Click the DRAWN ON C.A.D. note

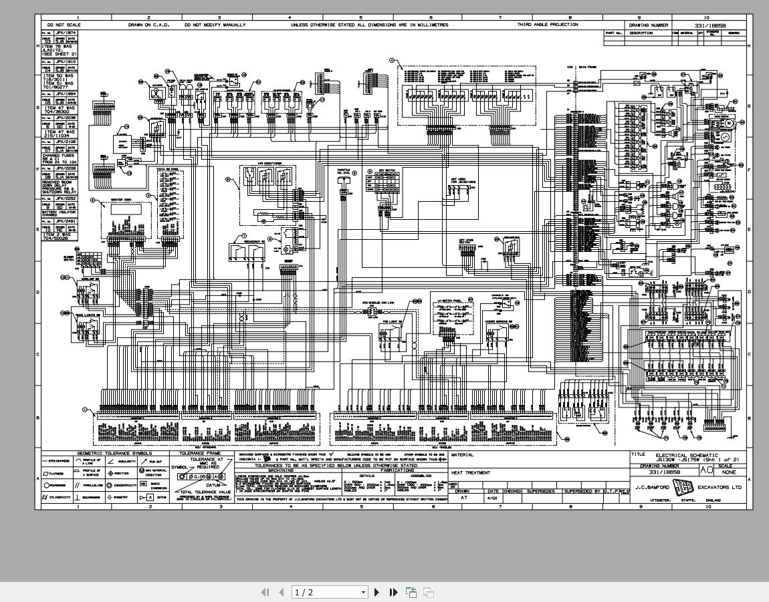pyautogui.click(x=147, y=24)
